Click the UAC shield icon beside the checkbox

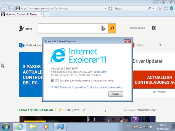click(x=52, y=80)
